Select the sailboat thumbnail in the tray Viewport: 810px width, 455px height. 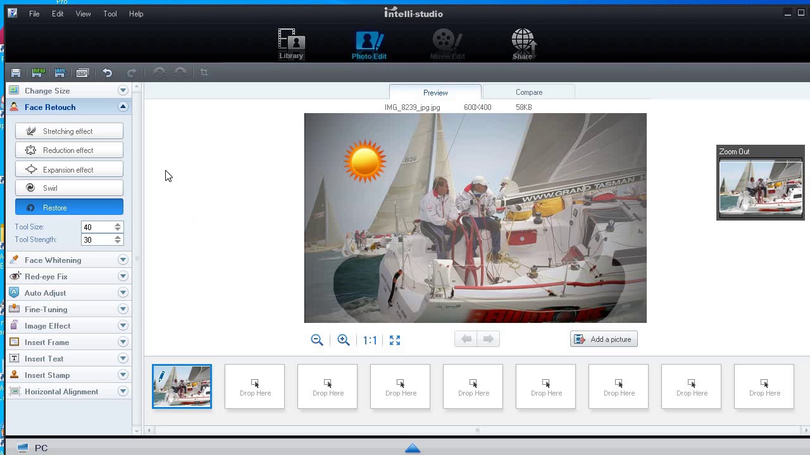[x=182, y=386]
